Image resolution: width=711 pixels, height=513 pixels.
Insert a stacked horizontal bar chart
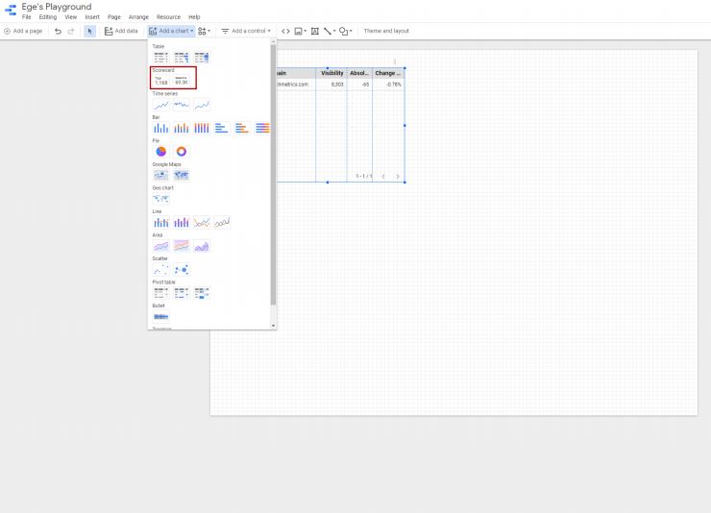coord(242,129)
